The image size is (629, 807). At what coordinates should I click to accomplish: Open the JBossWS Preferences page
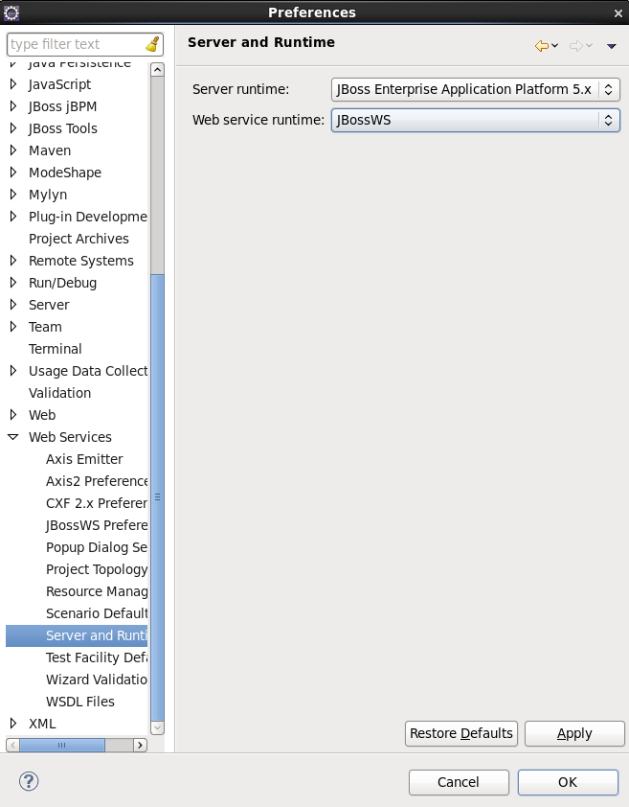[x=97, y=525]
